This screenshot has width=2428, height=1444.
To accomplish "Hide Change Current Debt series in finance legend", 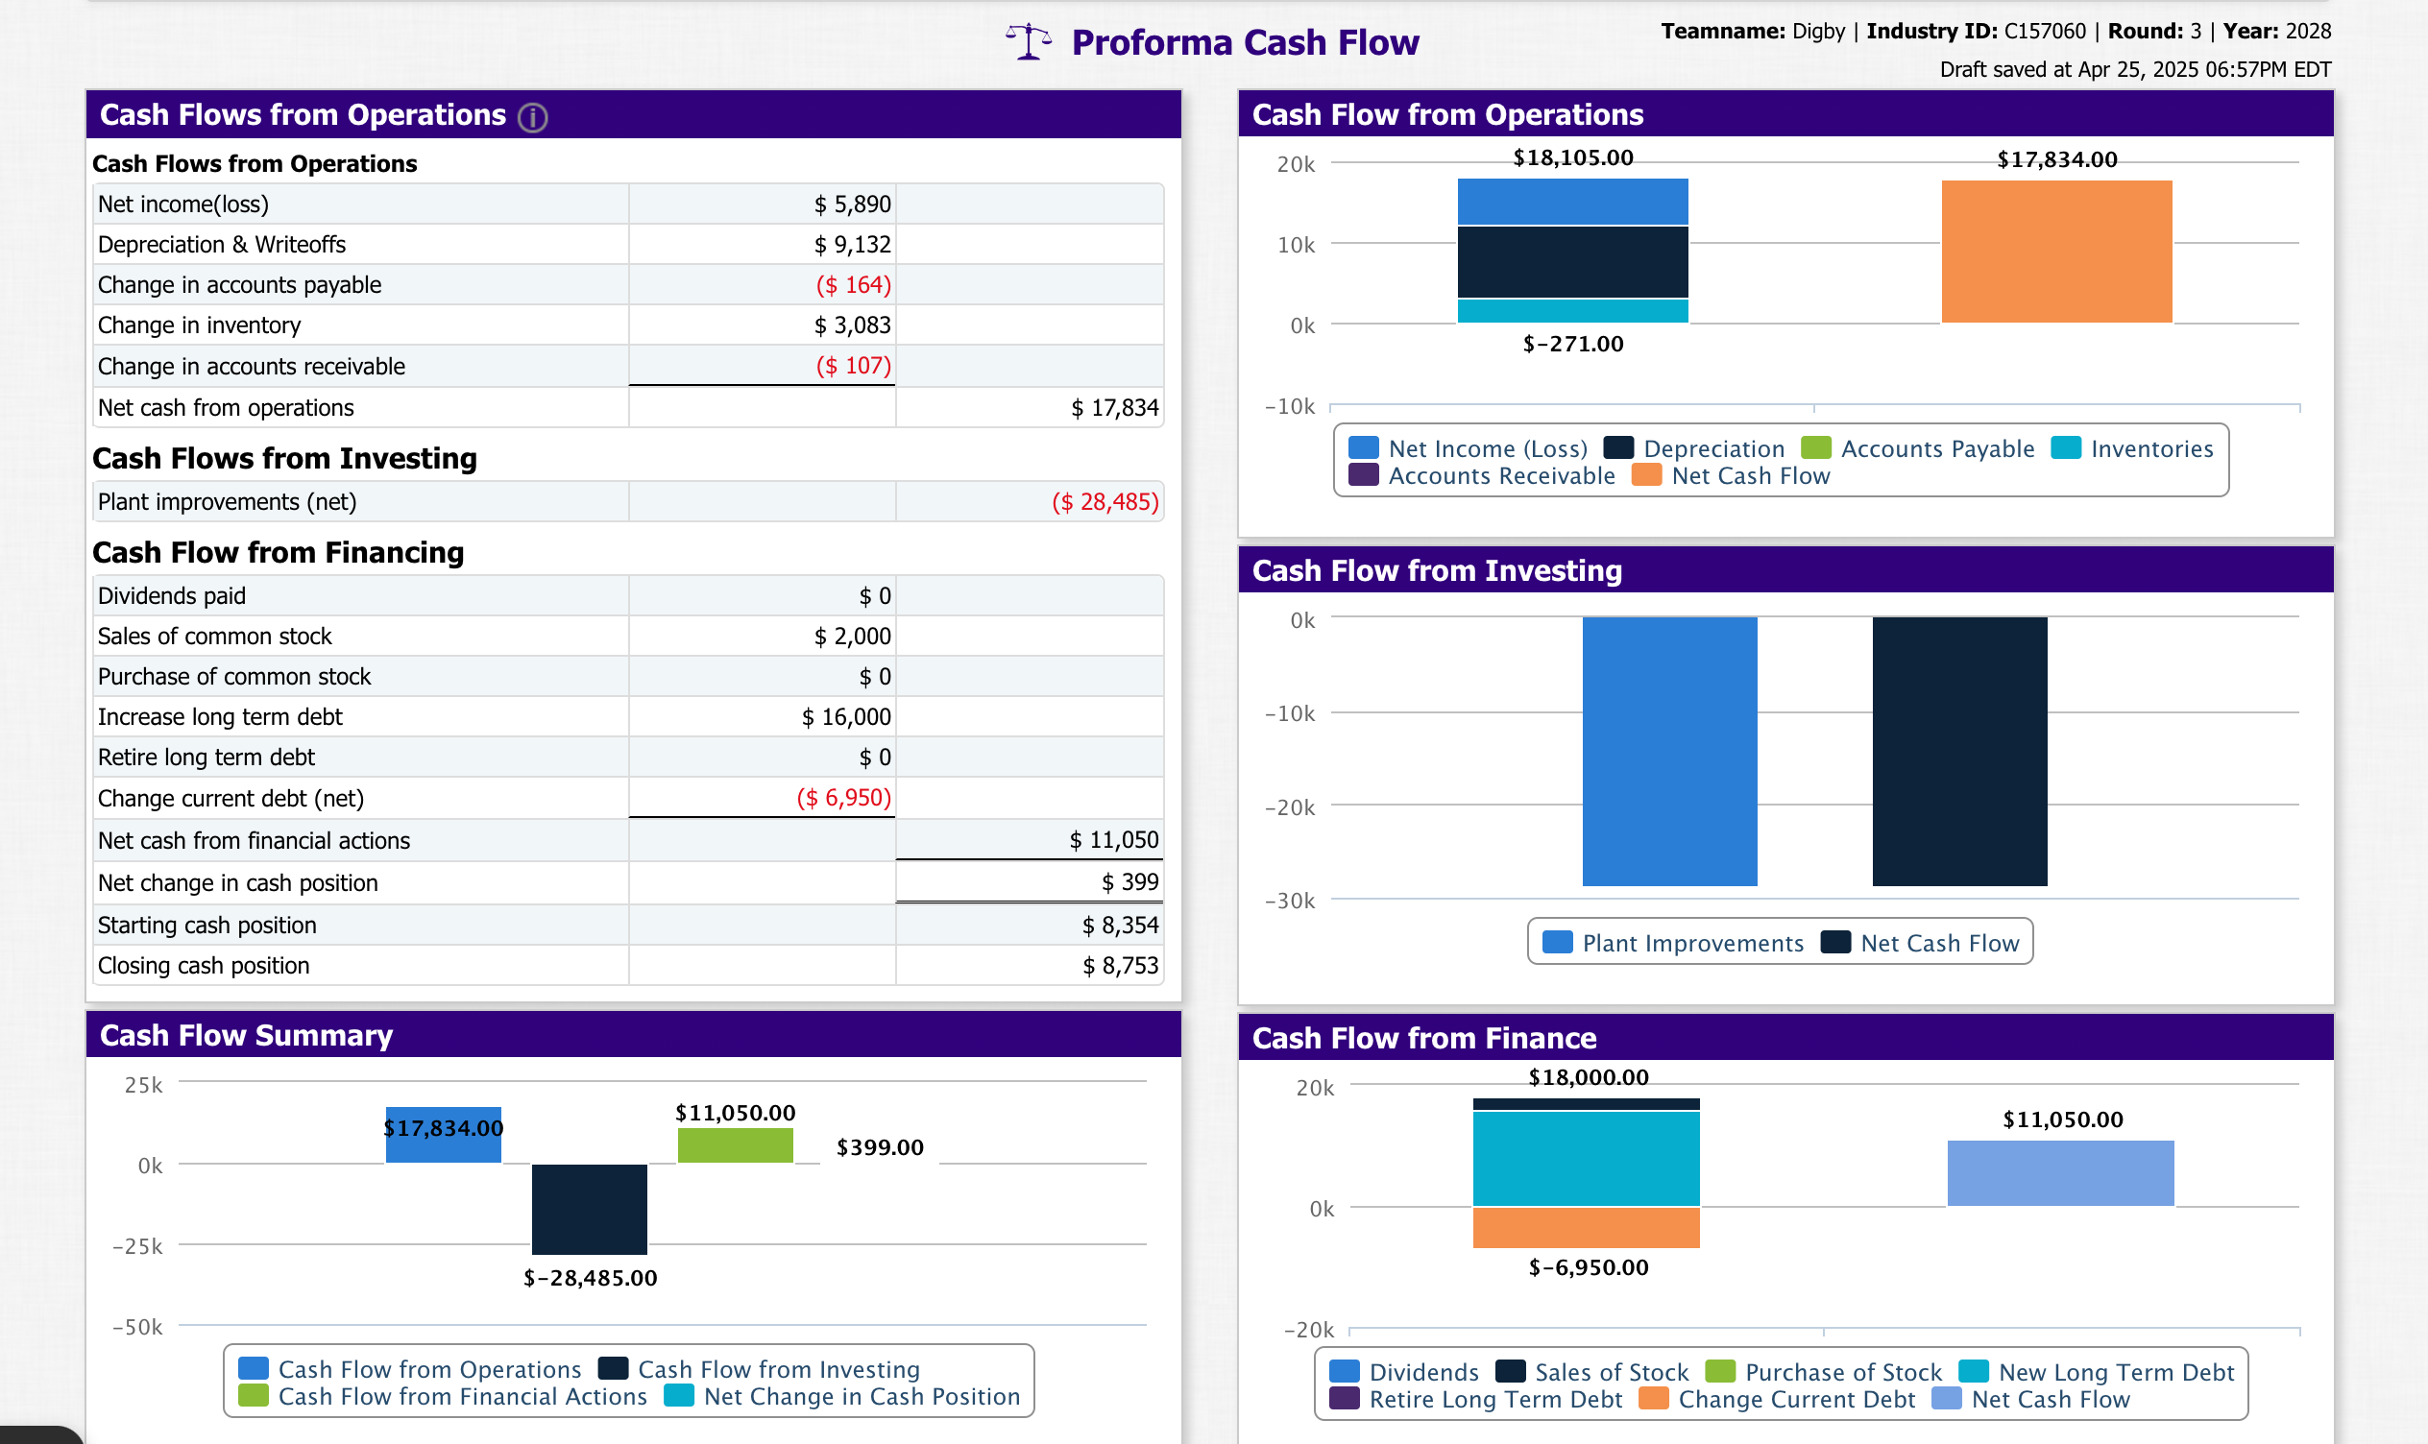I will click(1795, 1399).
